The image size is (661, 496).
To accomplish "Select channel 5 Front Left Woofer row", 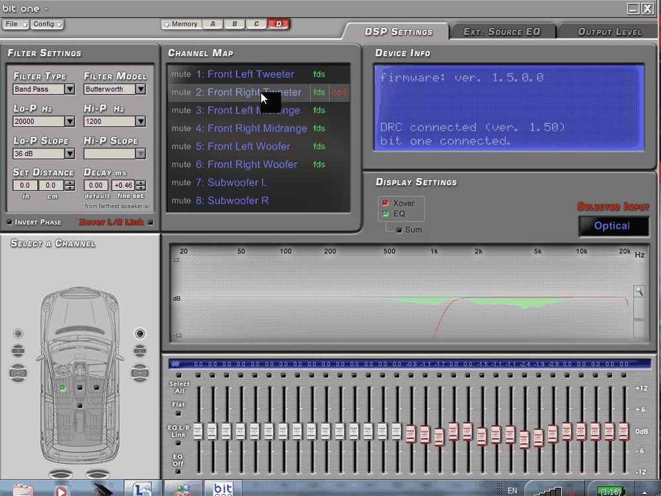I will click(x=258, y=146).
